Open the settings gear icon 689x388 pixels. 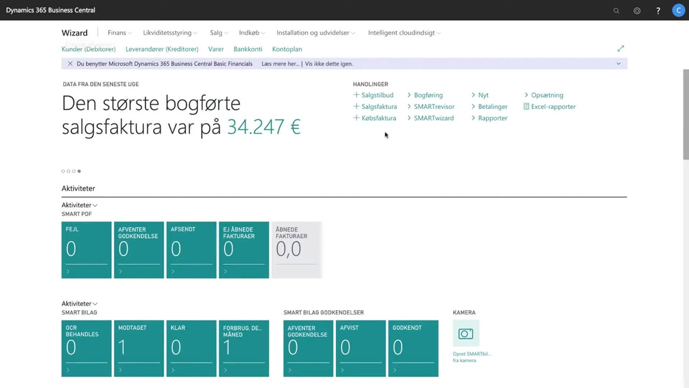pos(637,11)
